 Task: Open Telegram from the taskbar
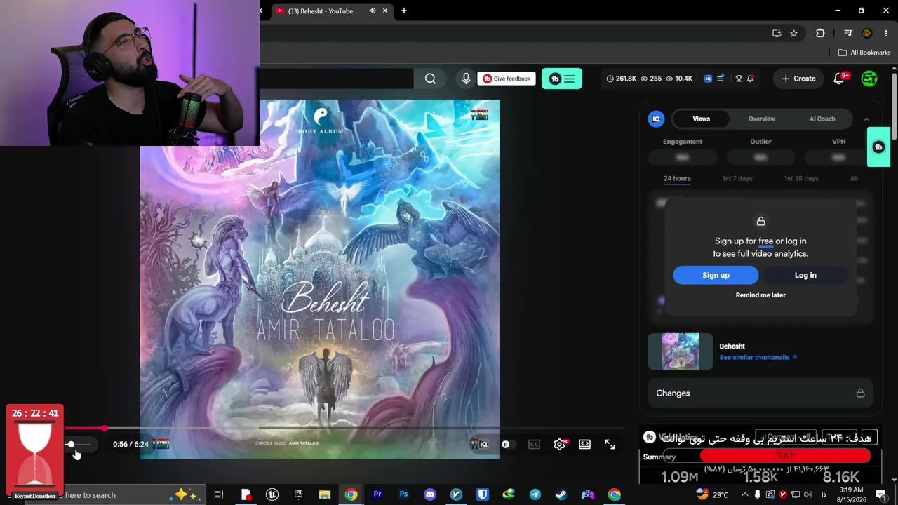pos(535,494)
